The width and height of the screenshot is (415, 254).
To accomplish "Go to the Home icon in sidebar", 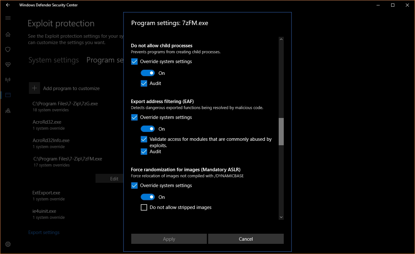I will pos(8,34).
